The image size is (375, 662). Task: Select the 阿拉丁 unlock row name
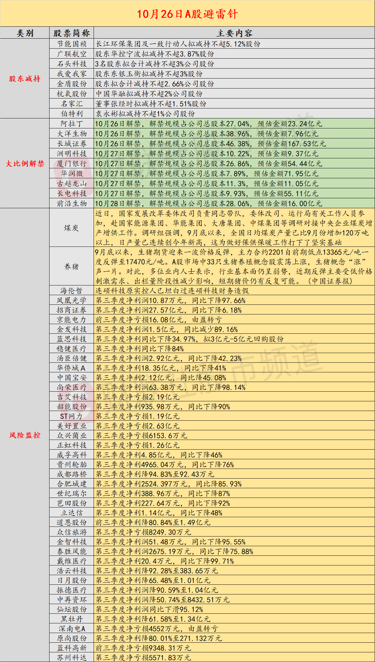point(72,124)
